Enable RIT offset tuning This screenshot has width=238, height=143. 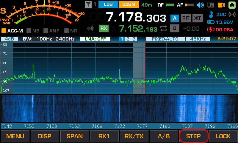pyautogui.click(x=186, y=18)
